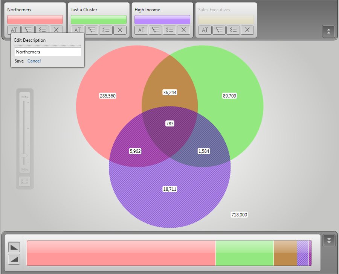The image size is (339, 274).
Task: Click the High Income title text
Action: pos(147,10)
